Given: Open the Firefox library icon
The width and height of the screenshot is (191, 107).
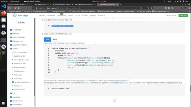Looking at the screenshot, I should click(166, 8).
